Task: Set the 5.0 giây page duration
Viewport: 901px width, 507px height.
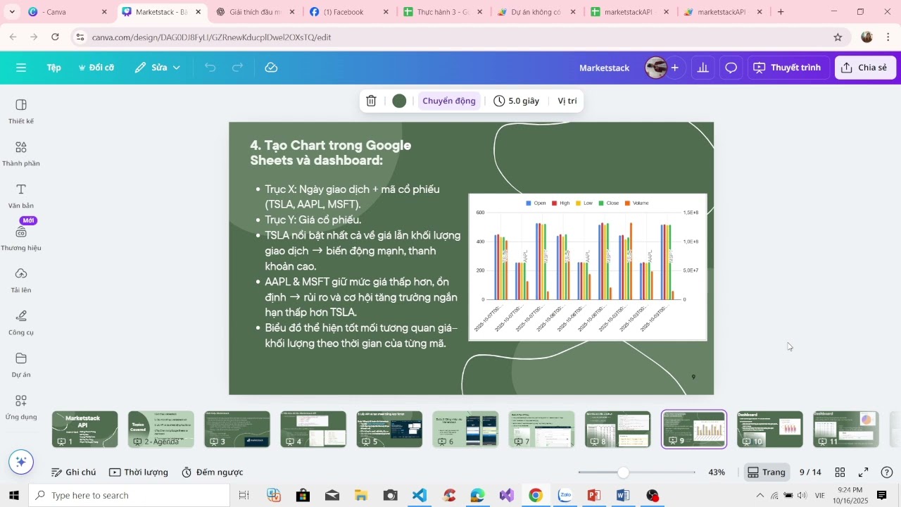Action: 517,101
